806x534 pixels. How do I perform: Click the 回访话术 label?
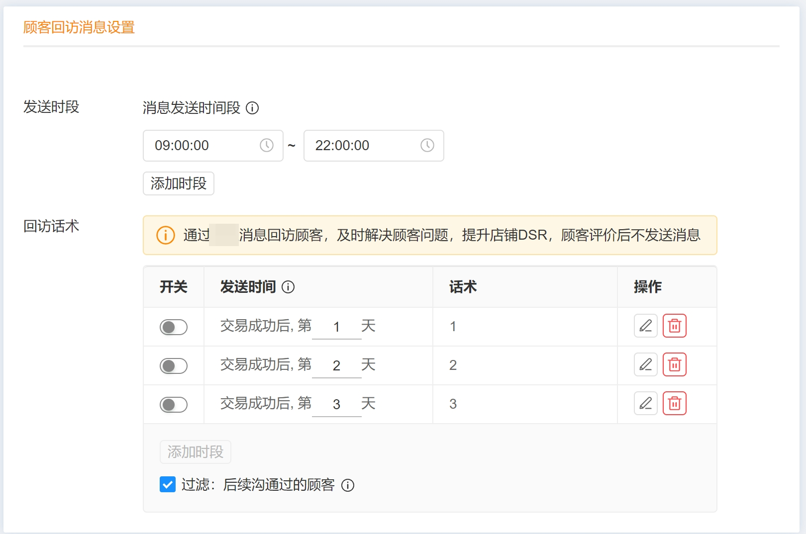coord(51,226)
